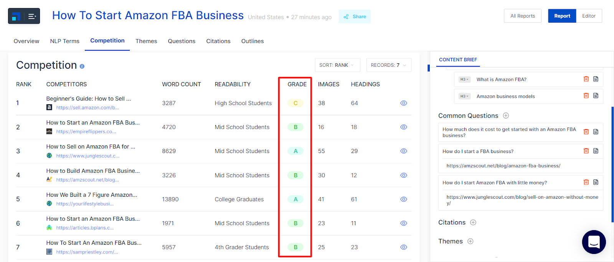The image size is (614, 262).
Task: Click grade C badge for rank 1
Action: tap(295, 103)
